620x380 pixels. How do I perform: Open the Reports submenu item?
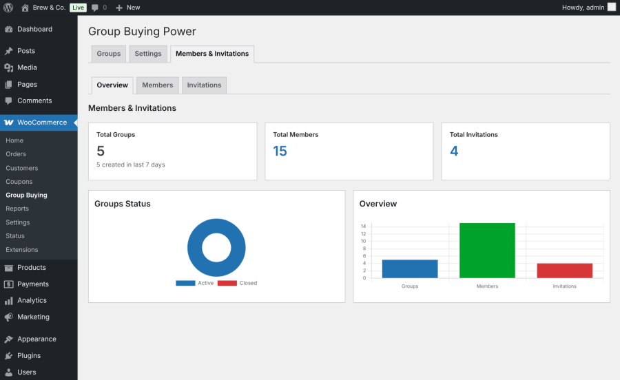17,209
